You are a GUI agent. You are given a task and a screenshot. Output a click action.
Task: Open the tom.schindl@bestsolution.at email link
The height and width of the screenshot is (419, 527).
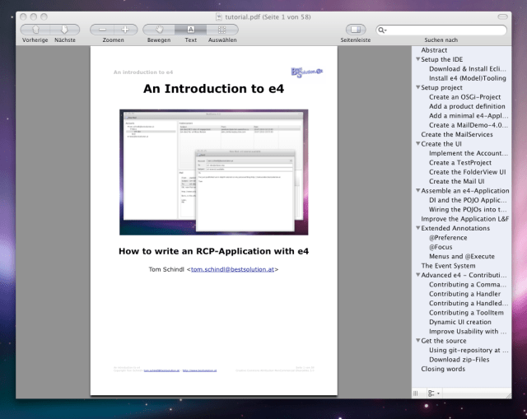pos(234,269)
